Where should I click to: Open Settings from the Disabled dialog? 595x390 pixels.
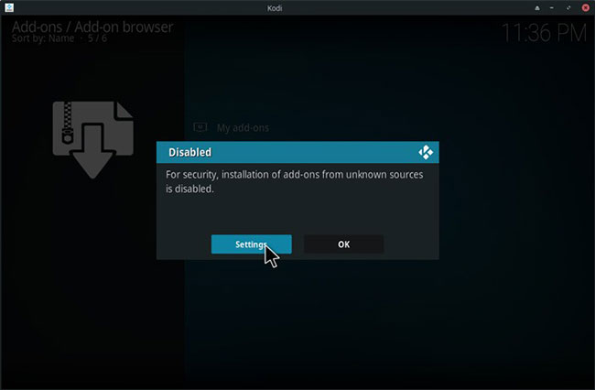[x=251, y=244]
